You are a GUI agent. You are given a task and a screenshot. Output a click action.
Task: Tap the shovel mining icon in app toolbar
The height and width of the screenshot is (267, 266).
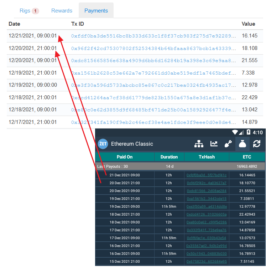pyautogui.click(x=228, y=144)
